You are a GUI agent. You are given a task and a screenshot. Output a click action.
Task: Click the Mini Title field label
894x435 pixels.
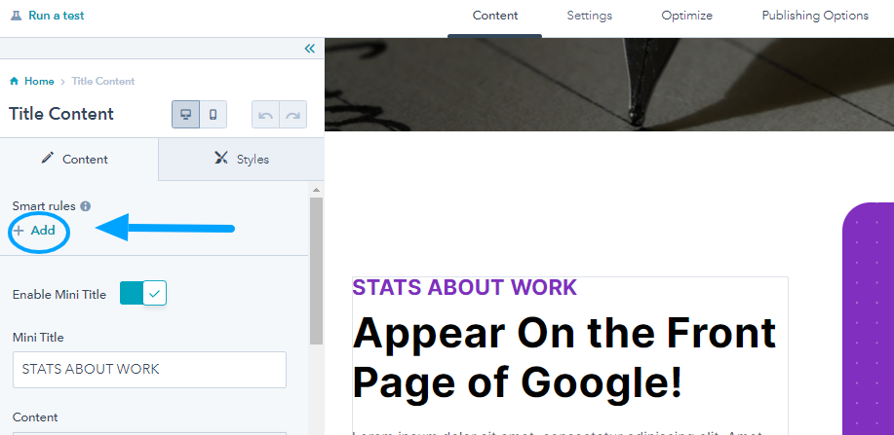pyautogui.click(x=38, y=338)
